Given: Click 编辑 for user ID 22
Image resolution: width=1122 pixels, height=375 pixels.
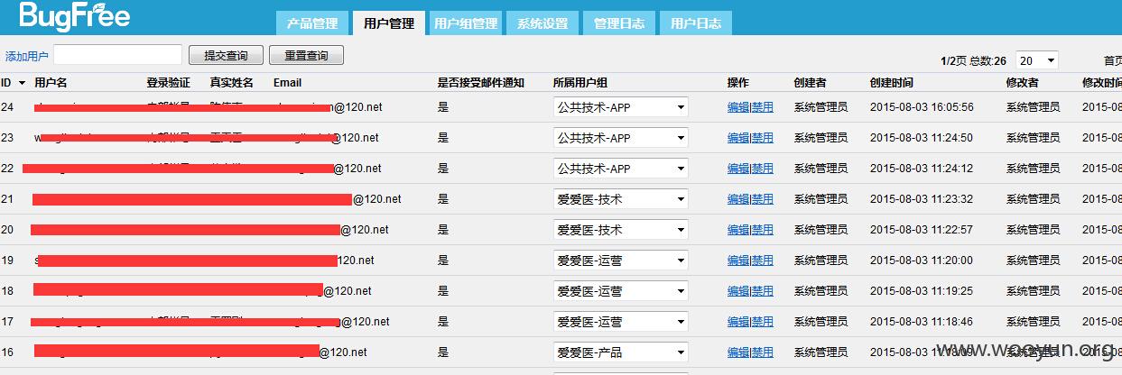Looking at the screenshot, I should coord(738,169).
